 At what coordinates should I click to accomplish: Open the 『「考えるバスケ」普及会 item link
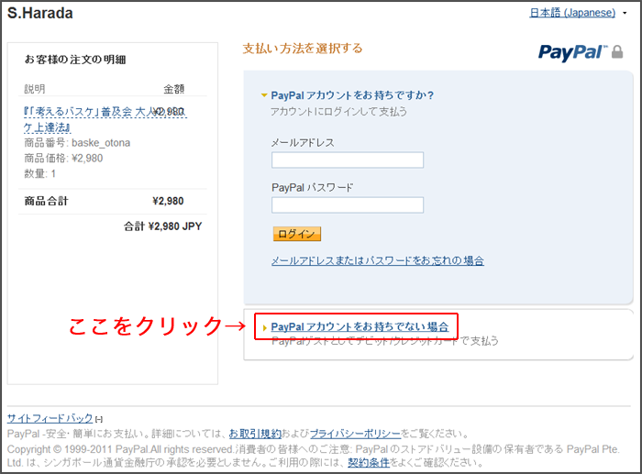[105, 119]
